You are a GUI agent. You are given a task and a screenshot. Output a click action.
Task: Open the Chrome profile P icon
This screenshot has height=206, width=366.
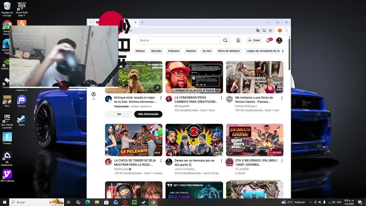(x=280, y=31)
